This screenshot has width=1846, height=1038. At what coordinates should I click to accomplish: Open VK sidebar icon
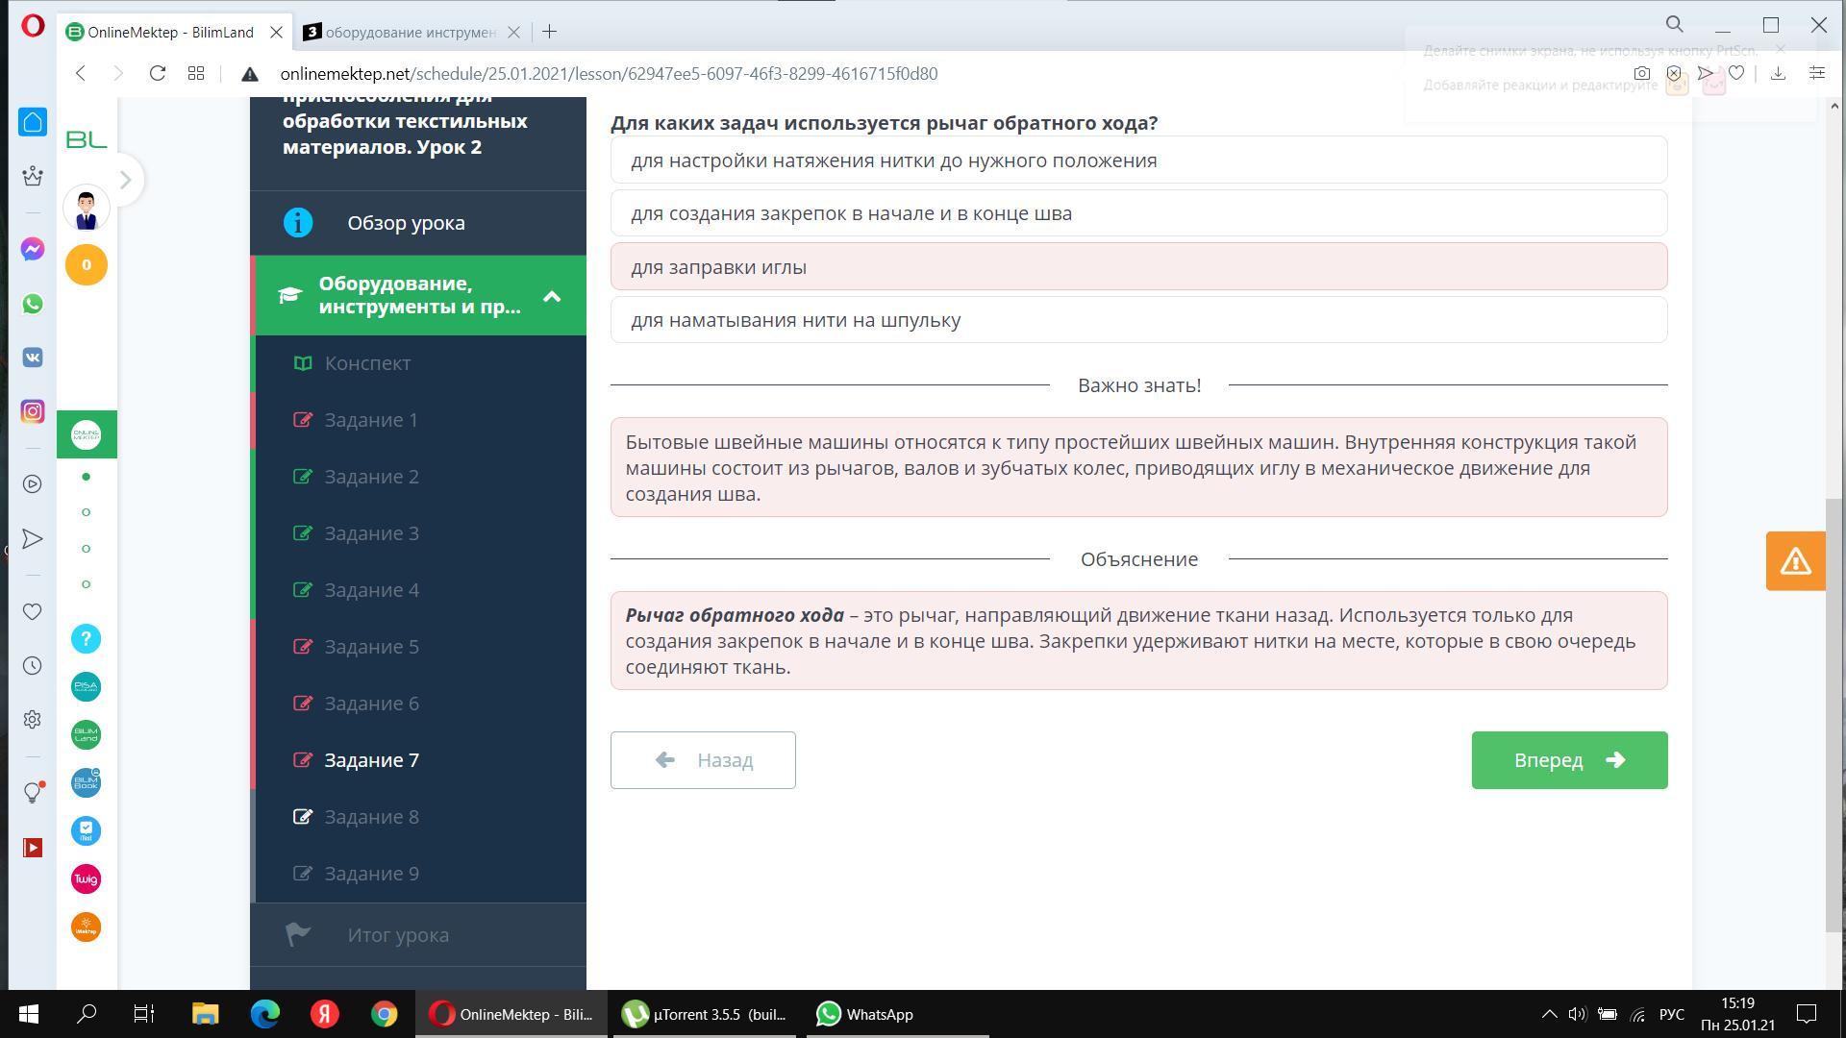[33, 358]
